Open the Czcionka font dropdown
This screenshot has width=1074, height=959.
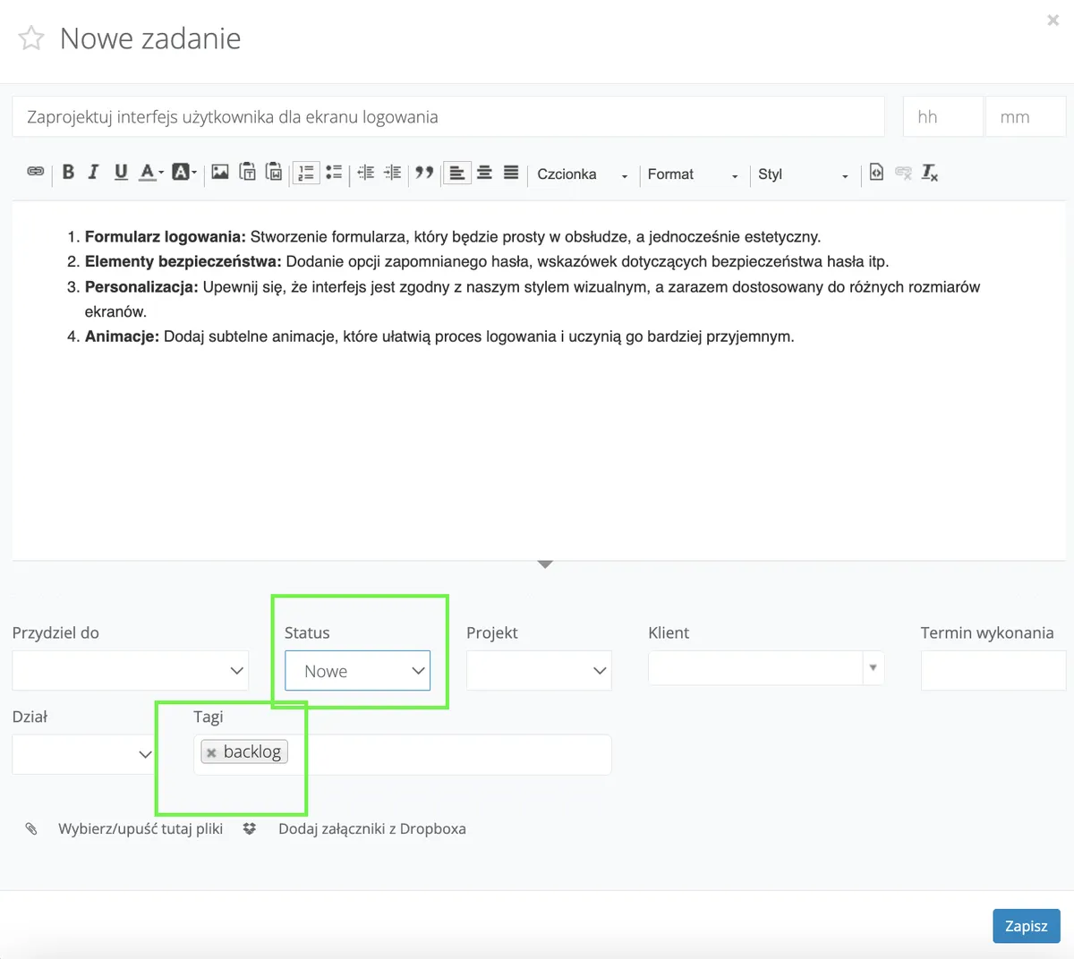(x=583, y=174)
